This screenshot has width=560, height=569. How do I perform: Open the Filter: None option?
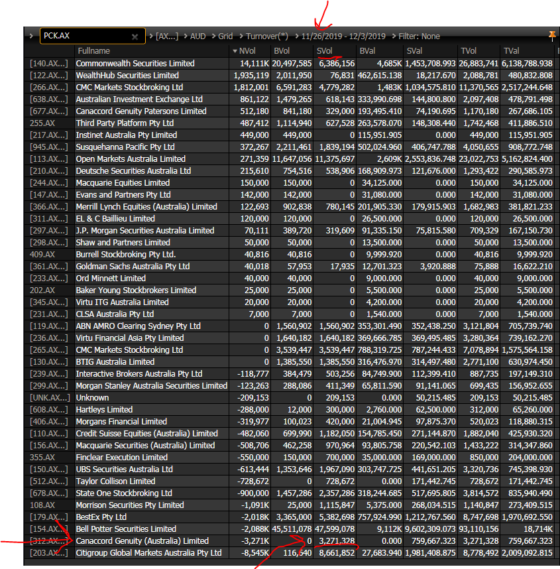tap(420, 36)
